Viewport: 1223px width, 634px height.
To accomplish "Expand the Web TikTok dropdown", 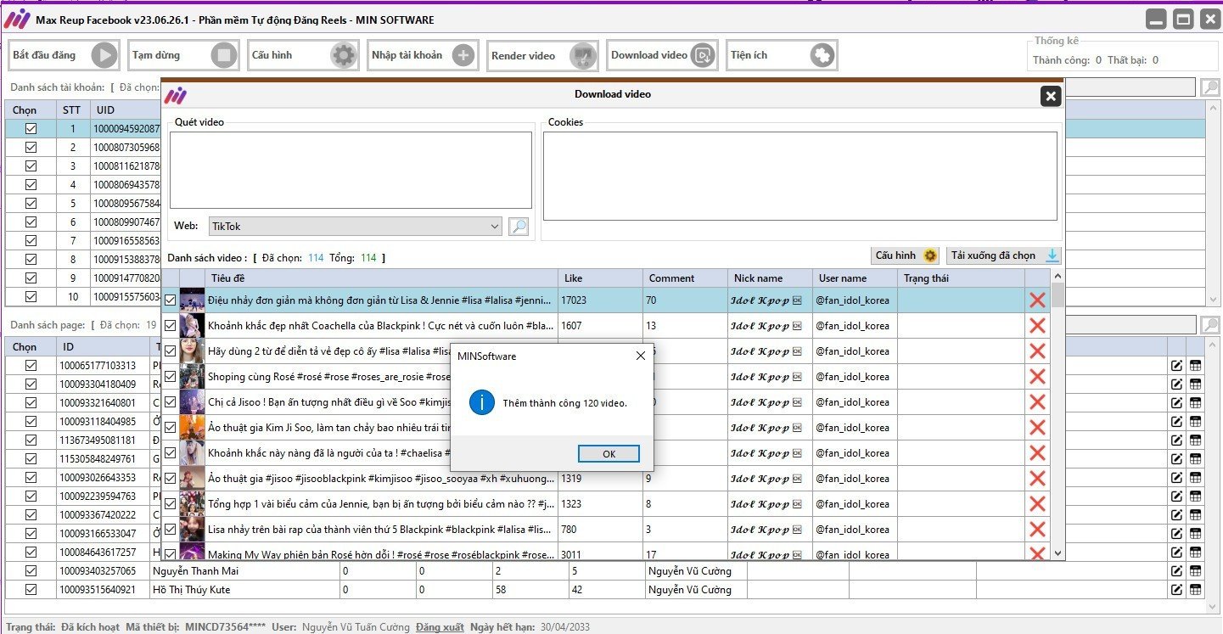I will click(495, 227).
